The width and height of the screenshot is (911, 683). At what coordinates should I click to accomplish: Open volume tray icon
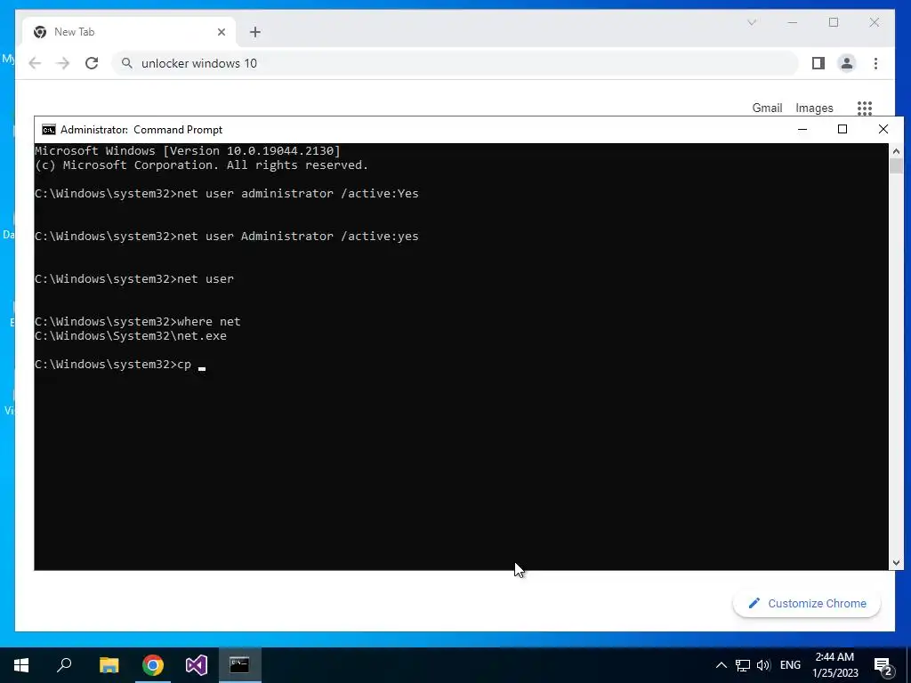[x=763, y=665]
